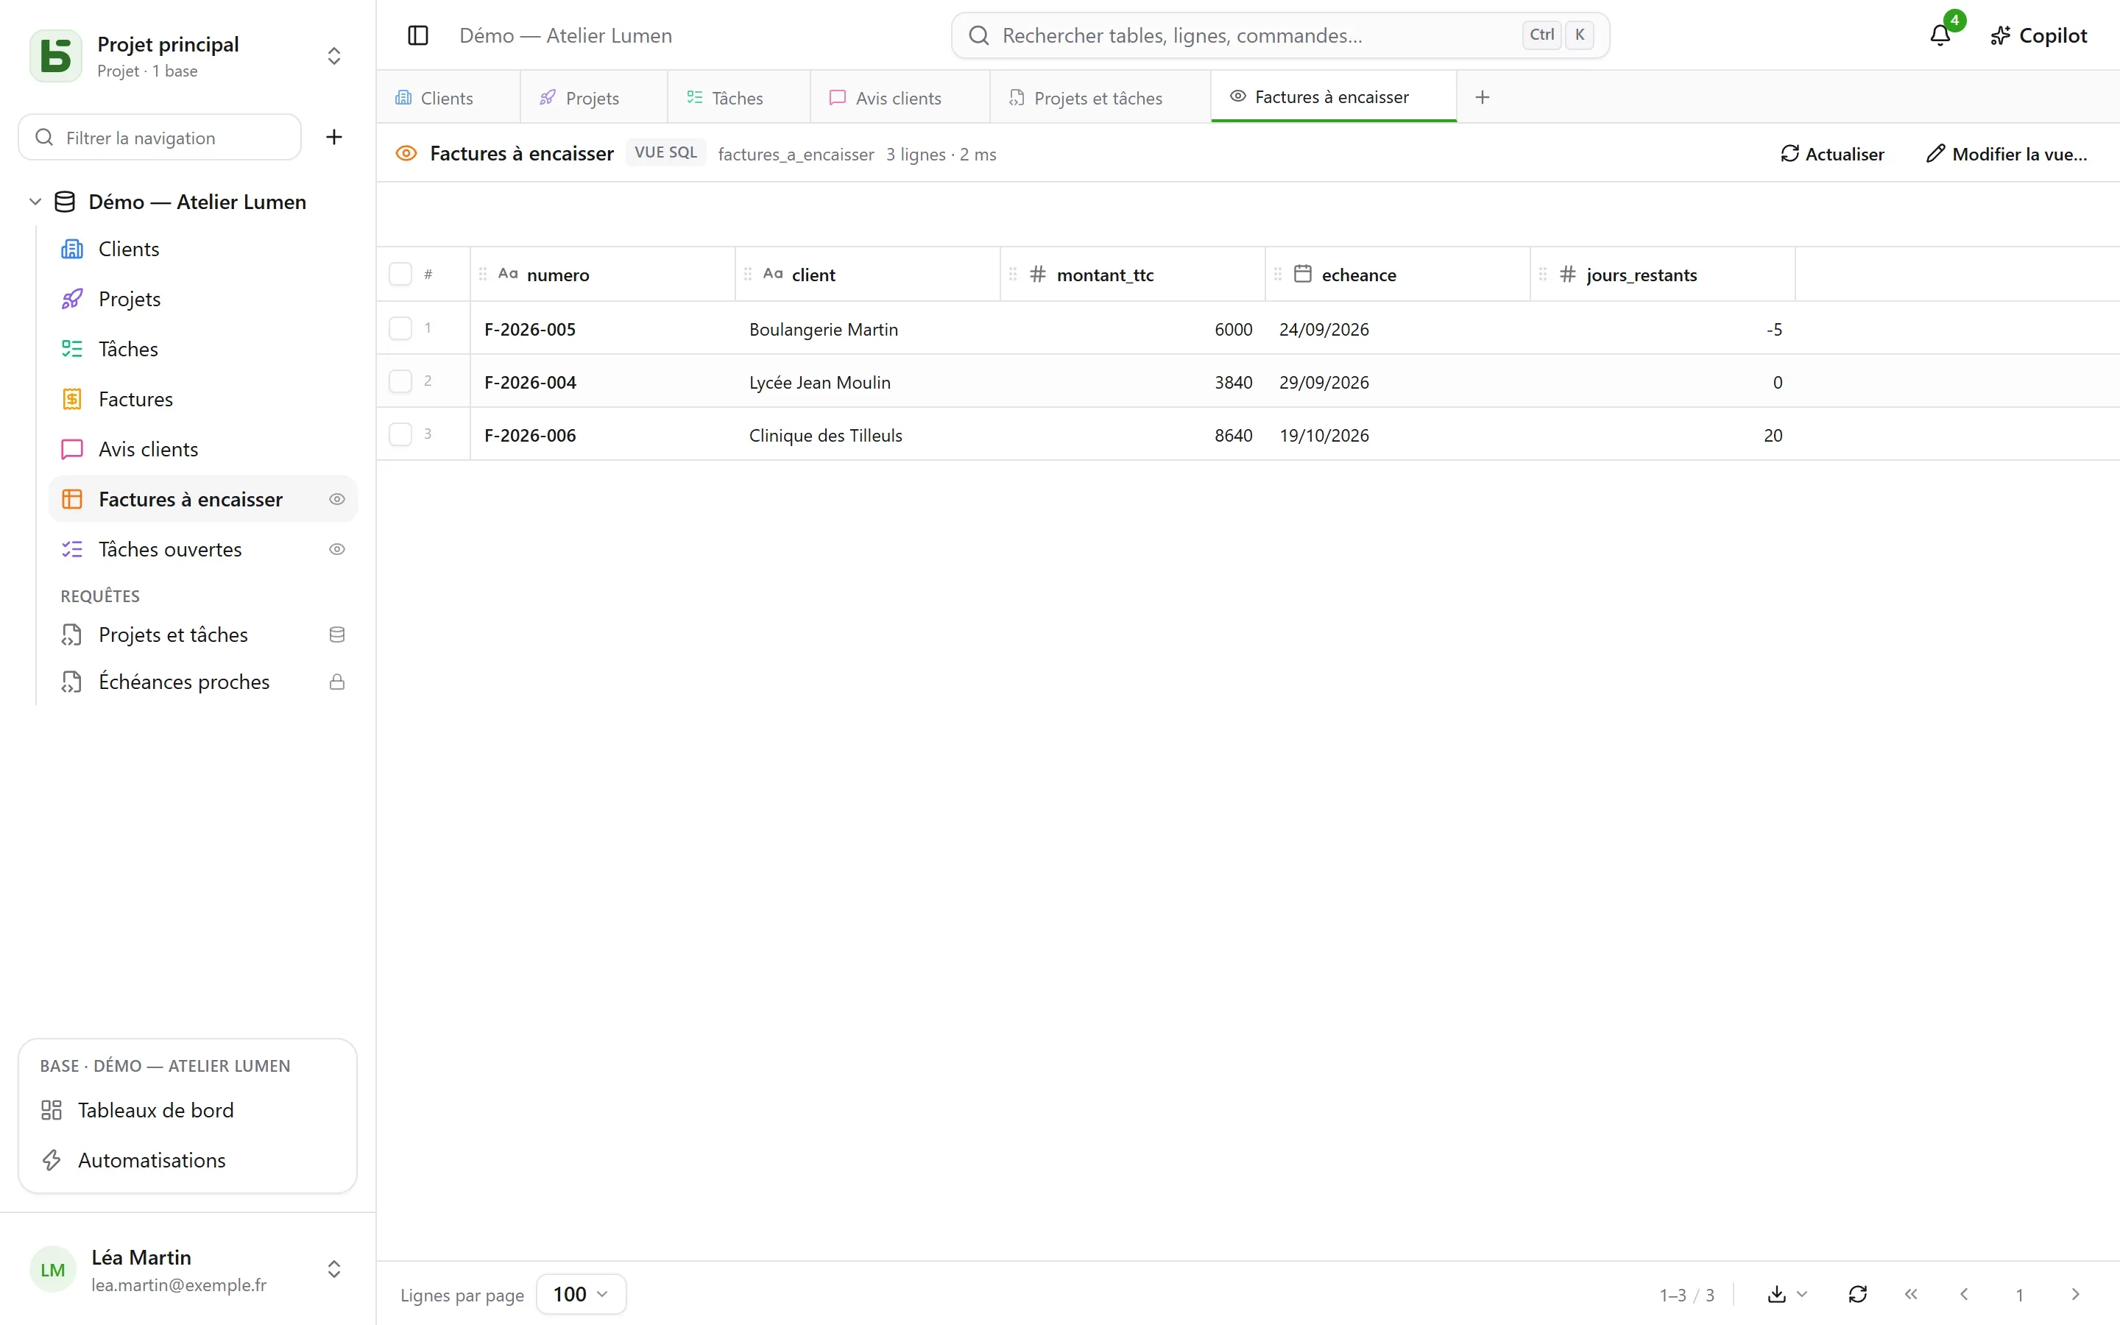Screen dimensions: 2120x1325
Task: Check the row for F-2026-006
Action: coord(400,434)
